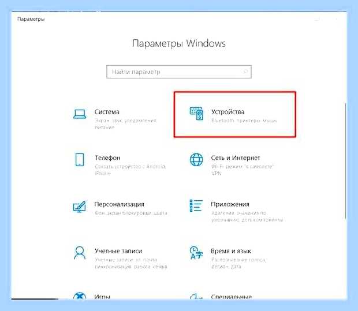Open the Сеть и Интернет title
The height and width of the screenshot is (311, 358).
point(236,158)
